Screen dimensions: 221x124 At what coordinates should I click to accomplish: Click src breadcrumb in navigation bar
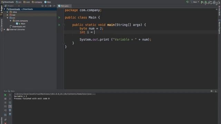(x=18, y=2)
